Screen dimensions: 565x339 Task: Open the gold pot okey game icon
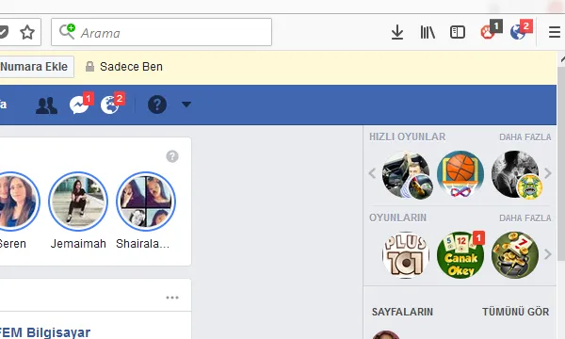[515, 255]
